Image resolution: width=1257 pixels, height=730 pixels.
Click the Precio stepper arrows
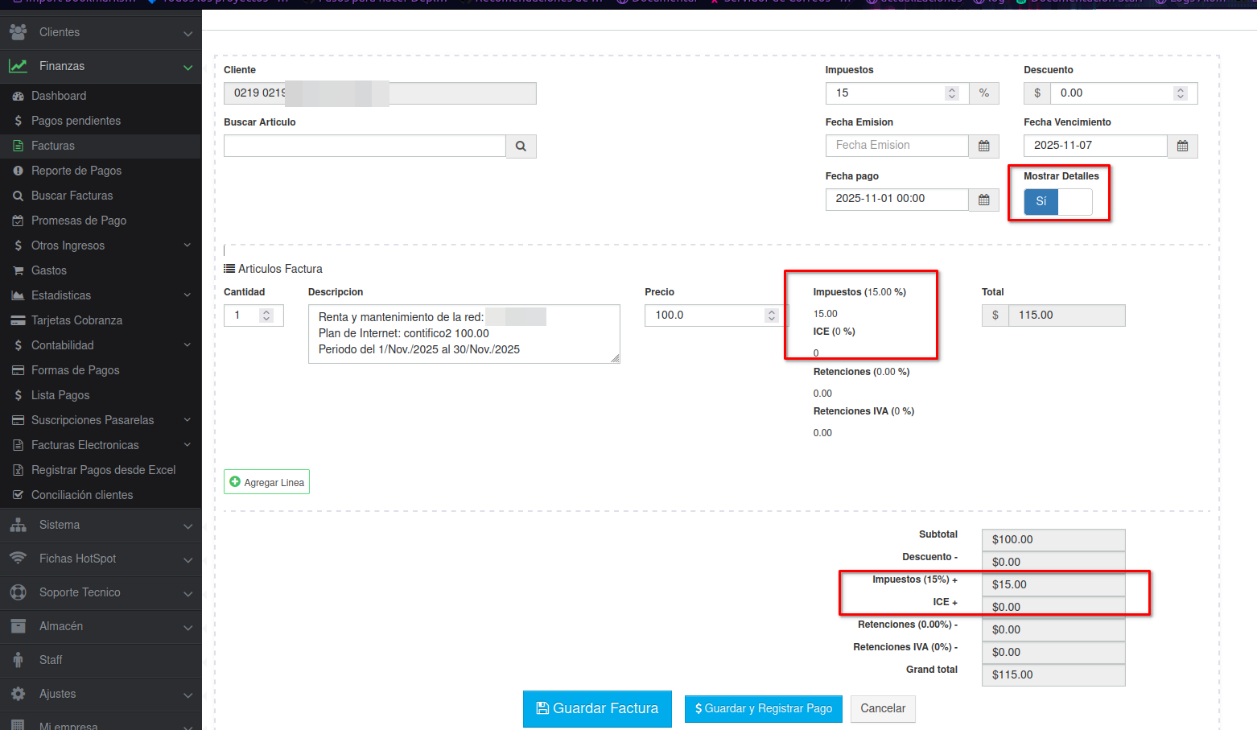click(772, 316)
